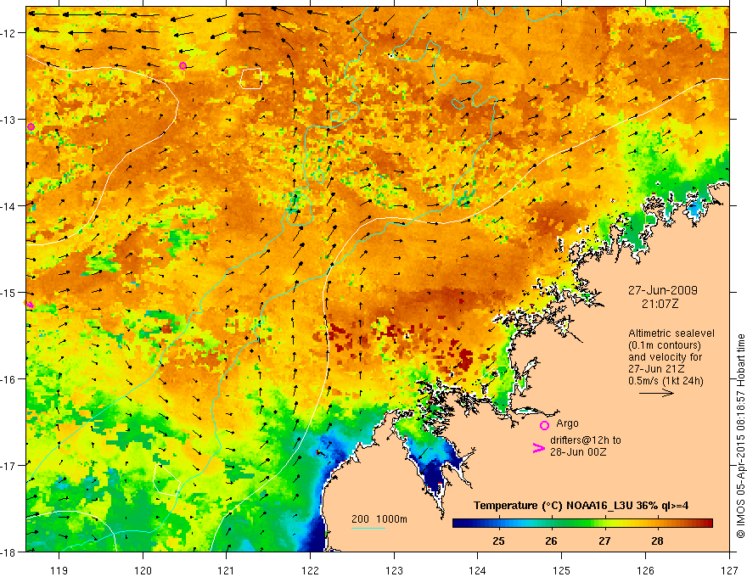The width and height of the screenshot is (747, 577).
Task: Click longitude axis label 120
Action: (143, 571)
